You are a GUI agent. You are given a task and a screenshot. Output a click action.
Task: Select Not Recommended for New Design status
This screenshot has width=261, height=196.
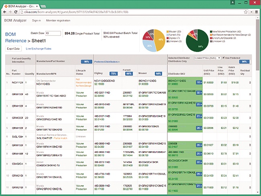(84, 82)
